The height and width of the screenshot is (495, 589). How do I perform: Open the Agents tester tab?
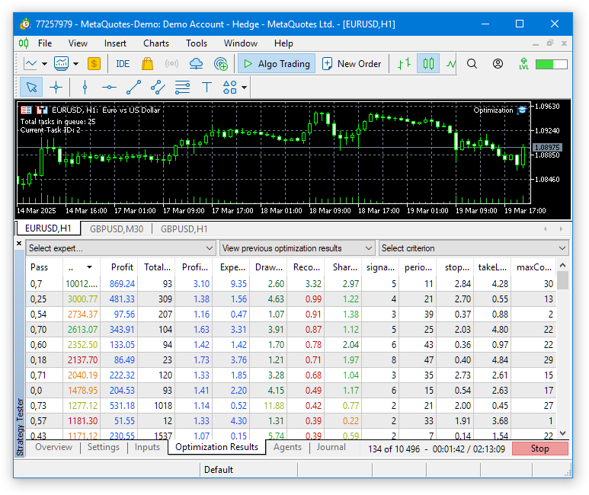tap(287, 447)
